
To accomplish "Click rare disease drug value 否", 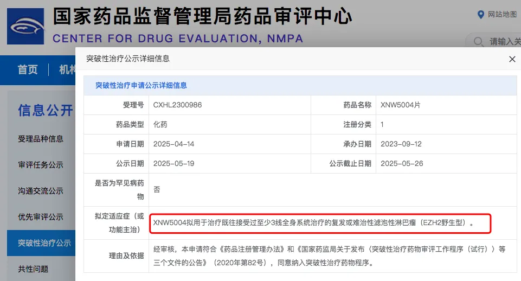I will (157, 189).
